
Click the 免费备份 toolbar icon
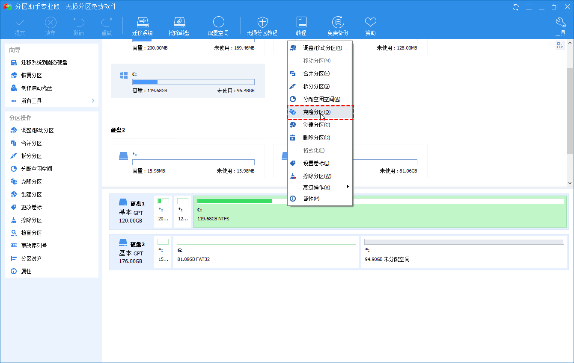pos(338,23)
